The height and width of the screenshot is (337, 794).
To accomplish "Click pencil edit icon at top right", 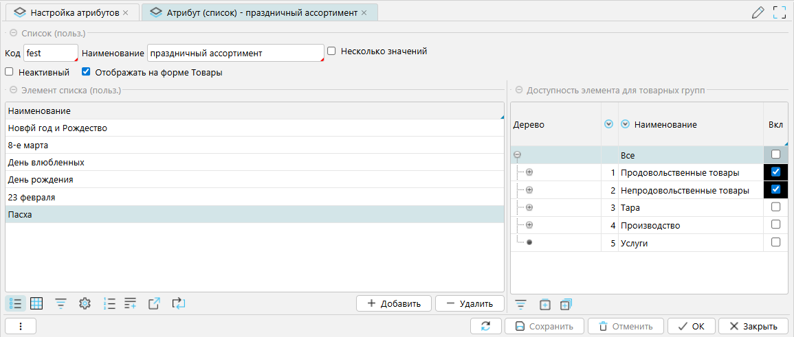I will [x=758, y=12].
